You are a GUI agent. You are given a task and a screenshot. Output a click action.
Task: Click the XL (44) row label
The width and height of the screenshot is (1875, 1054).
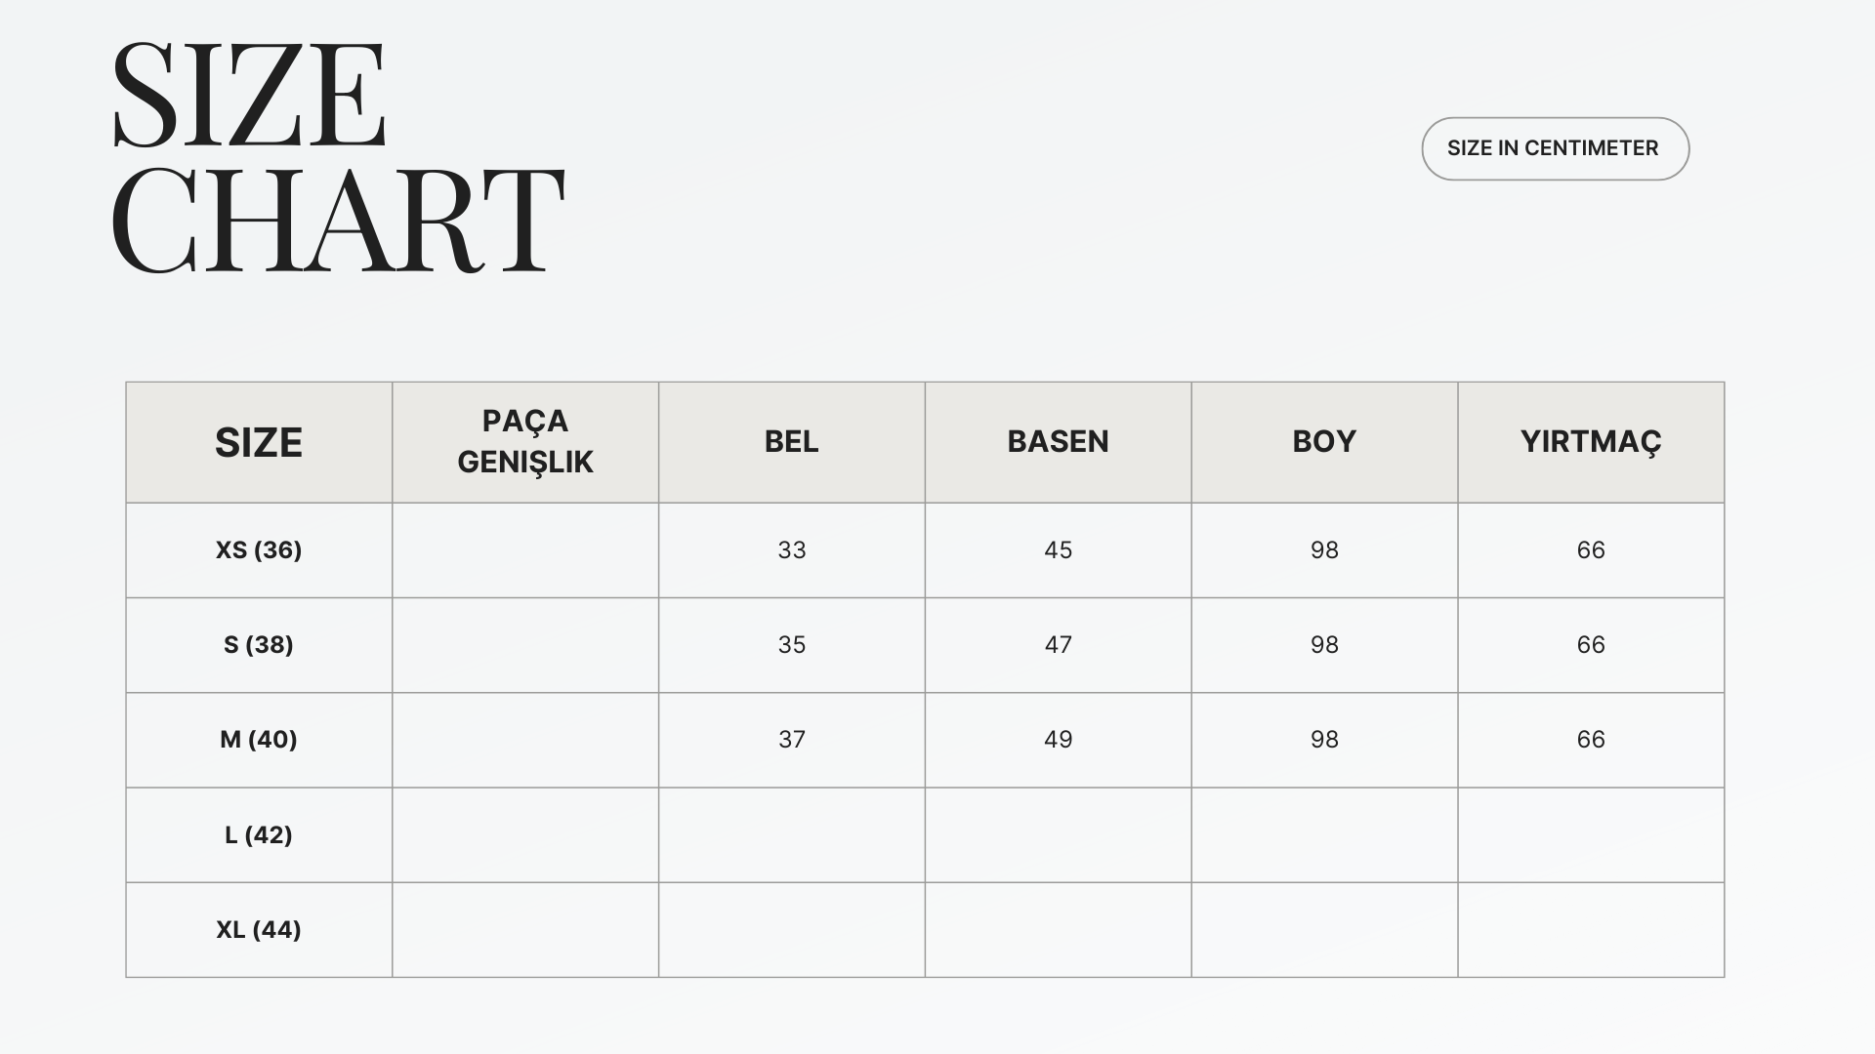[x=259, y=930]
